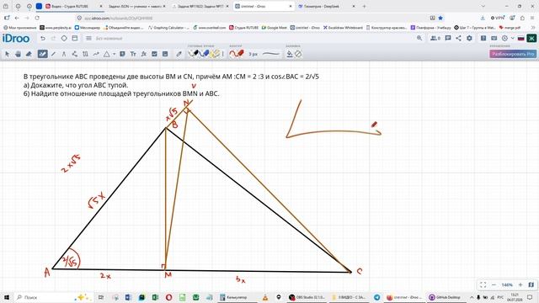Switch language with the Russian flag
The width and height of the screenshot is (539, 303).
click(520, 38)
